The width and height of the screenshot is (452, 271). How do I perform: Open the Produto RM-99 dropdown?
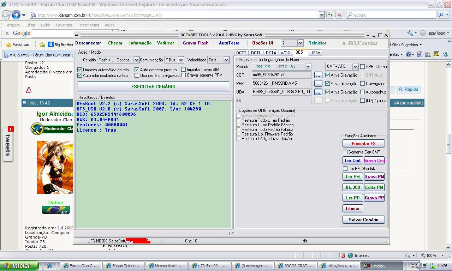308,67
